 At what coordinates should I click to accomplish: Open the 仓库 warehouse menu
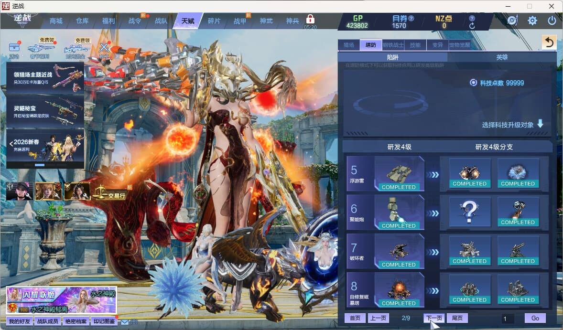pos(82,21)
